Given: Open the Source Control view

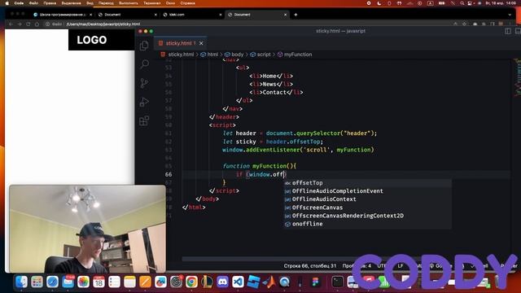Looking at the screenshot, I should tap(144, 83).
